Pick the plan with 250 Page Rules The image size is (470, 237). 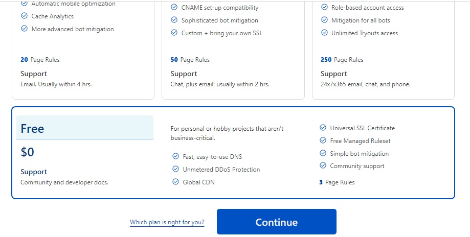(x=383, y=50)
